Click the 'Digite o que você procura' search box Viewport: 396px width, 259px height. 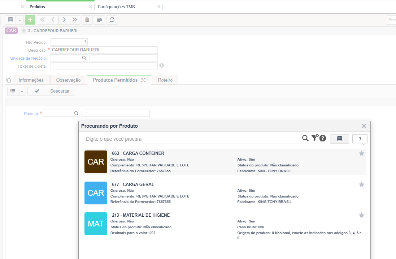[x=192, y=139]
